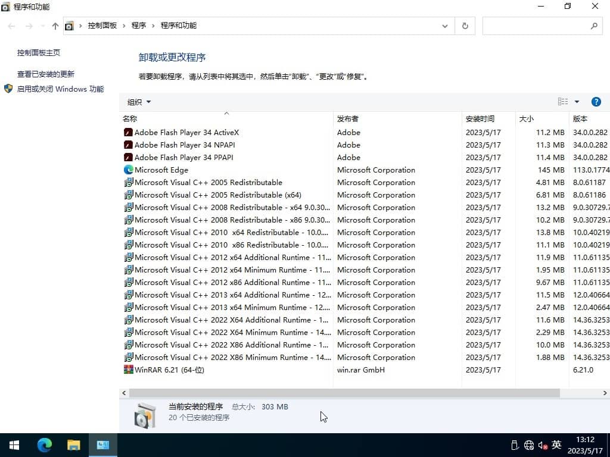Image resolution: width=610 pixels, height=457 pixels.
Task: Open File Explorer from the taskbar
Action: click(73, 445)
